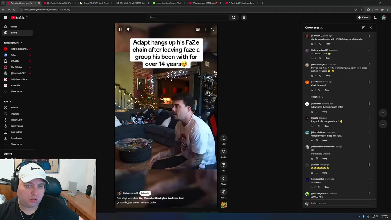This screenshot has height=220, width=391.
Task: Expand 2 replies under @saintpeniel comment
Action: coord(317,97)
